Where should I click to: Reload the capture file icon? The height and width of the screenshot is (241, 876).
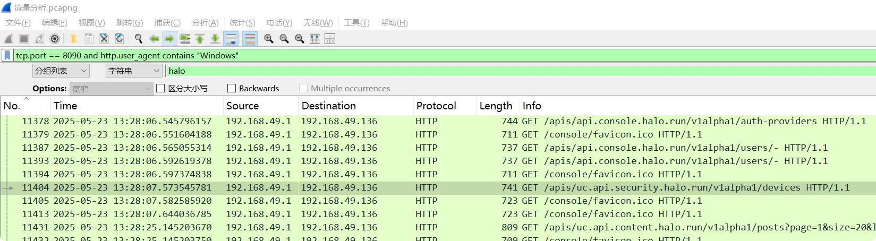(120, 39)
